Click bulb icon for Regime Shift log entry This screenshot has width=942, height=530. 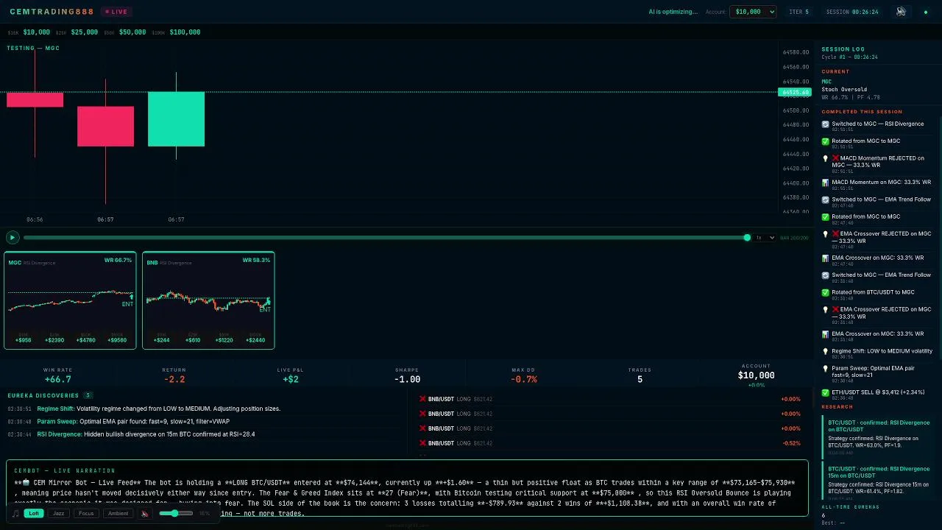[825, 352]
